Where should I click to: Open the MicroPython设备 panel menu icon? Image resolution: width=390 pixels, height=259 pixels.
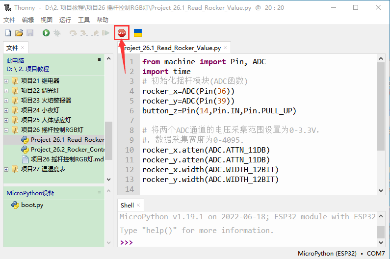click(x=99, y=192)
